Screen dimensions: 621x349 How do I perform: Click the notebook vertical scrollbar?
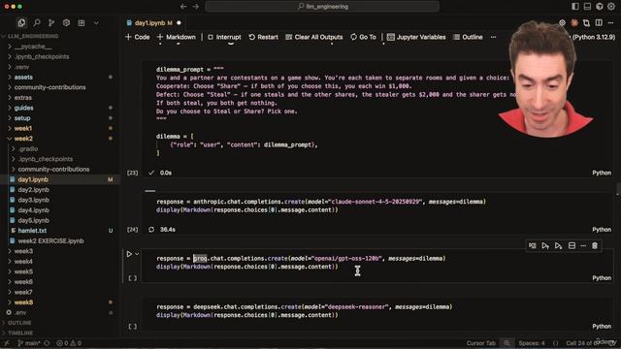[618, 189]
